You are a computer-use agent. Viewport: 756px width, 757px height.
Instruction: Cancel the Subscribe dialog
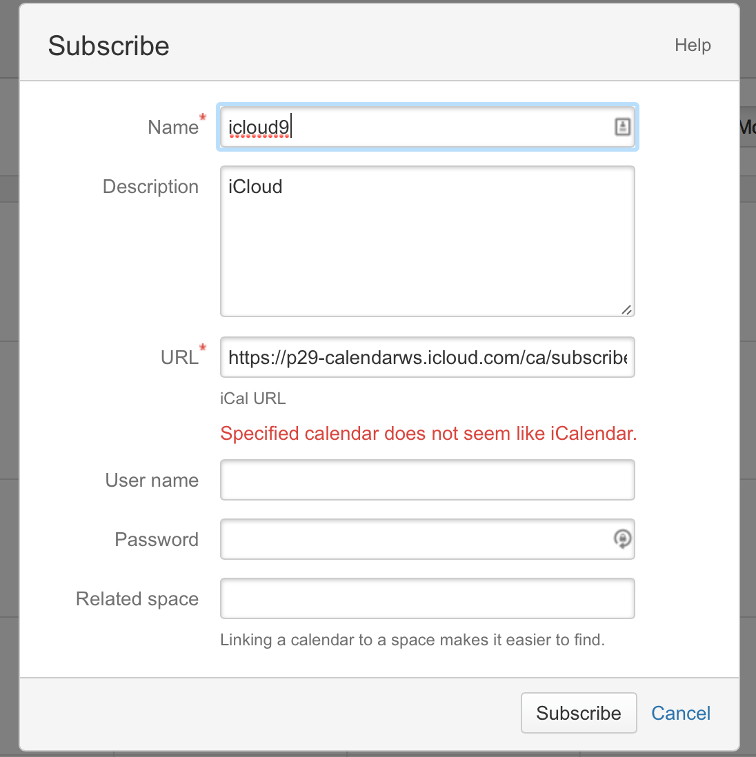681,713
